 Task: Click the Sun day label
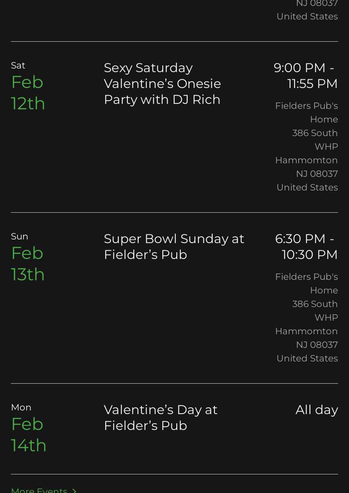coord(19,236)
